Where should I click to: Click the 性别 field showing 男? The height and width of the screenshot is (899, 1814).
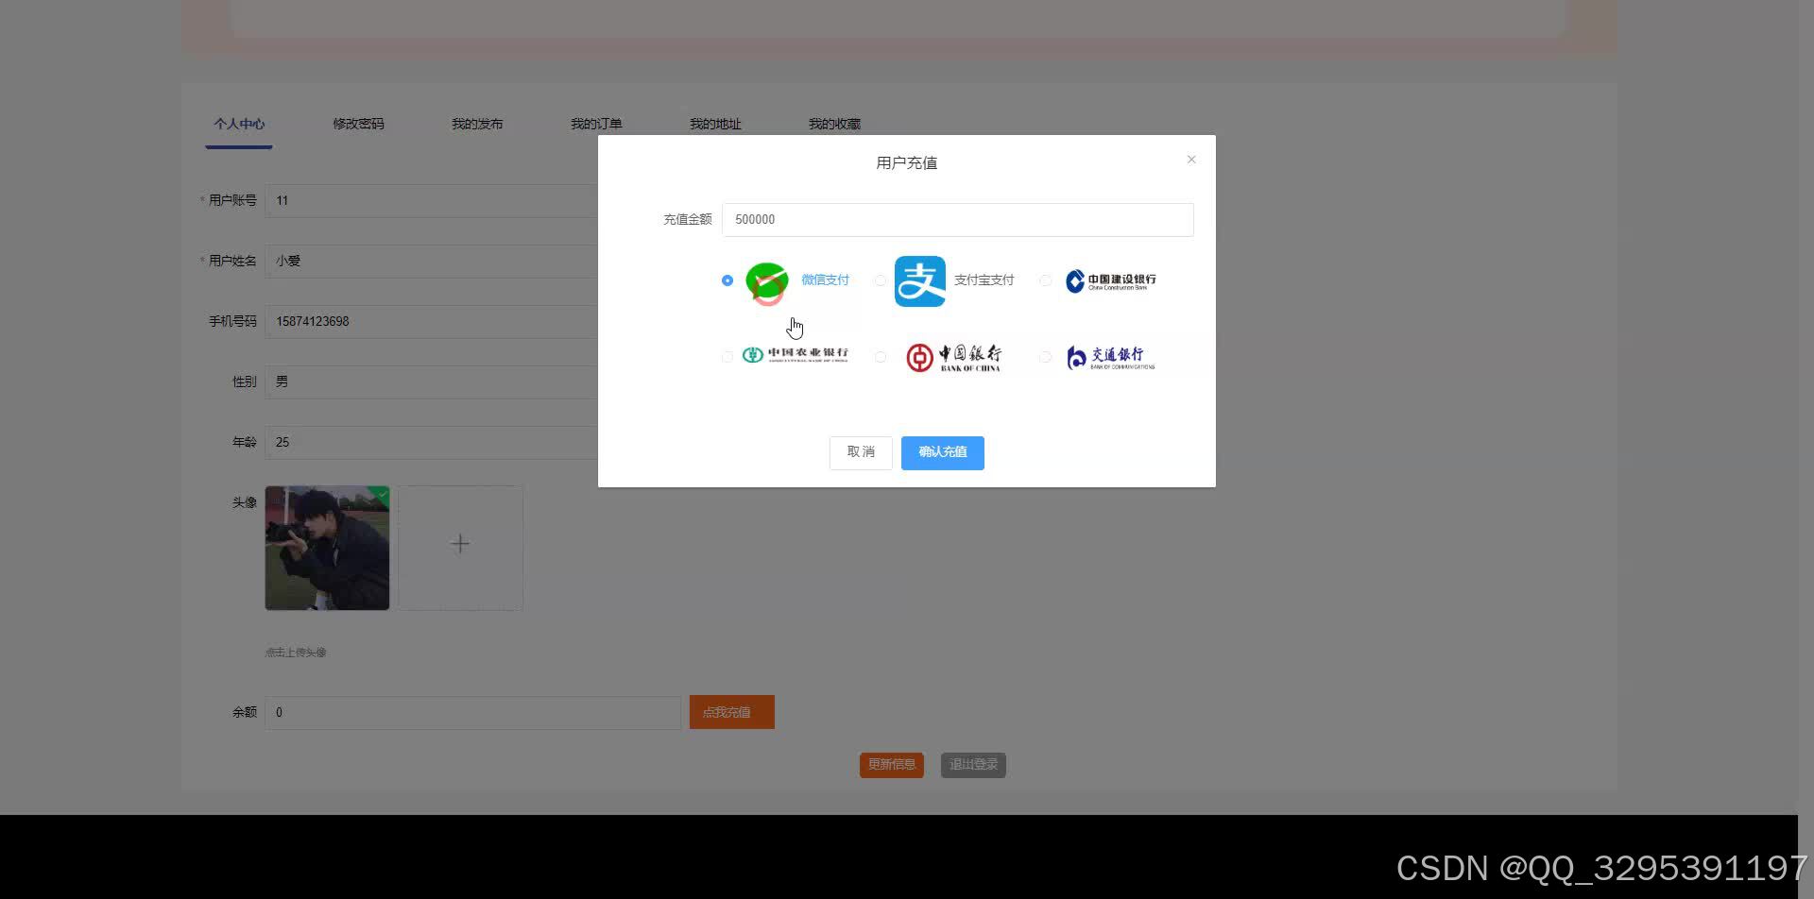pyautogui.click(x=431, y=382)
